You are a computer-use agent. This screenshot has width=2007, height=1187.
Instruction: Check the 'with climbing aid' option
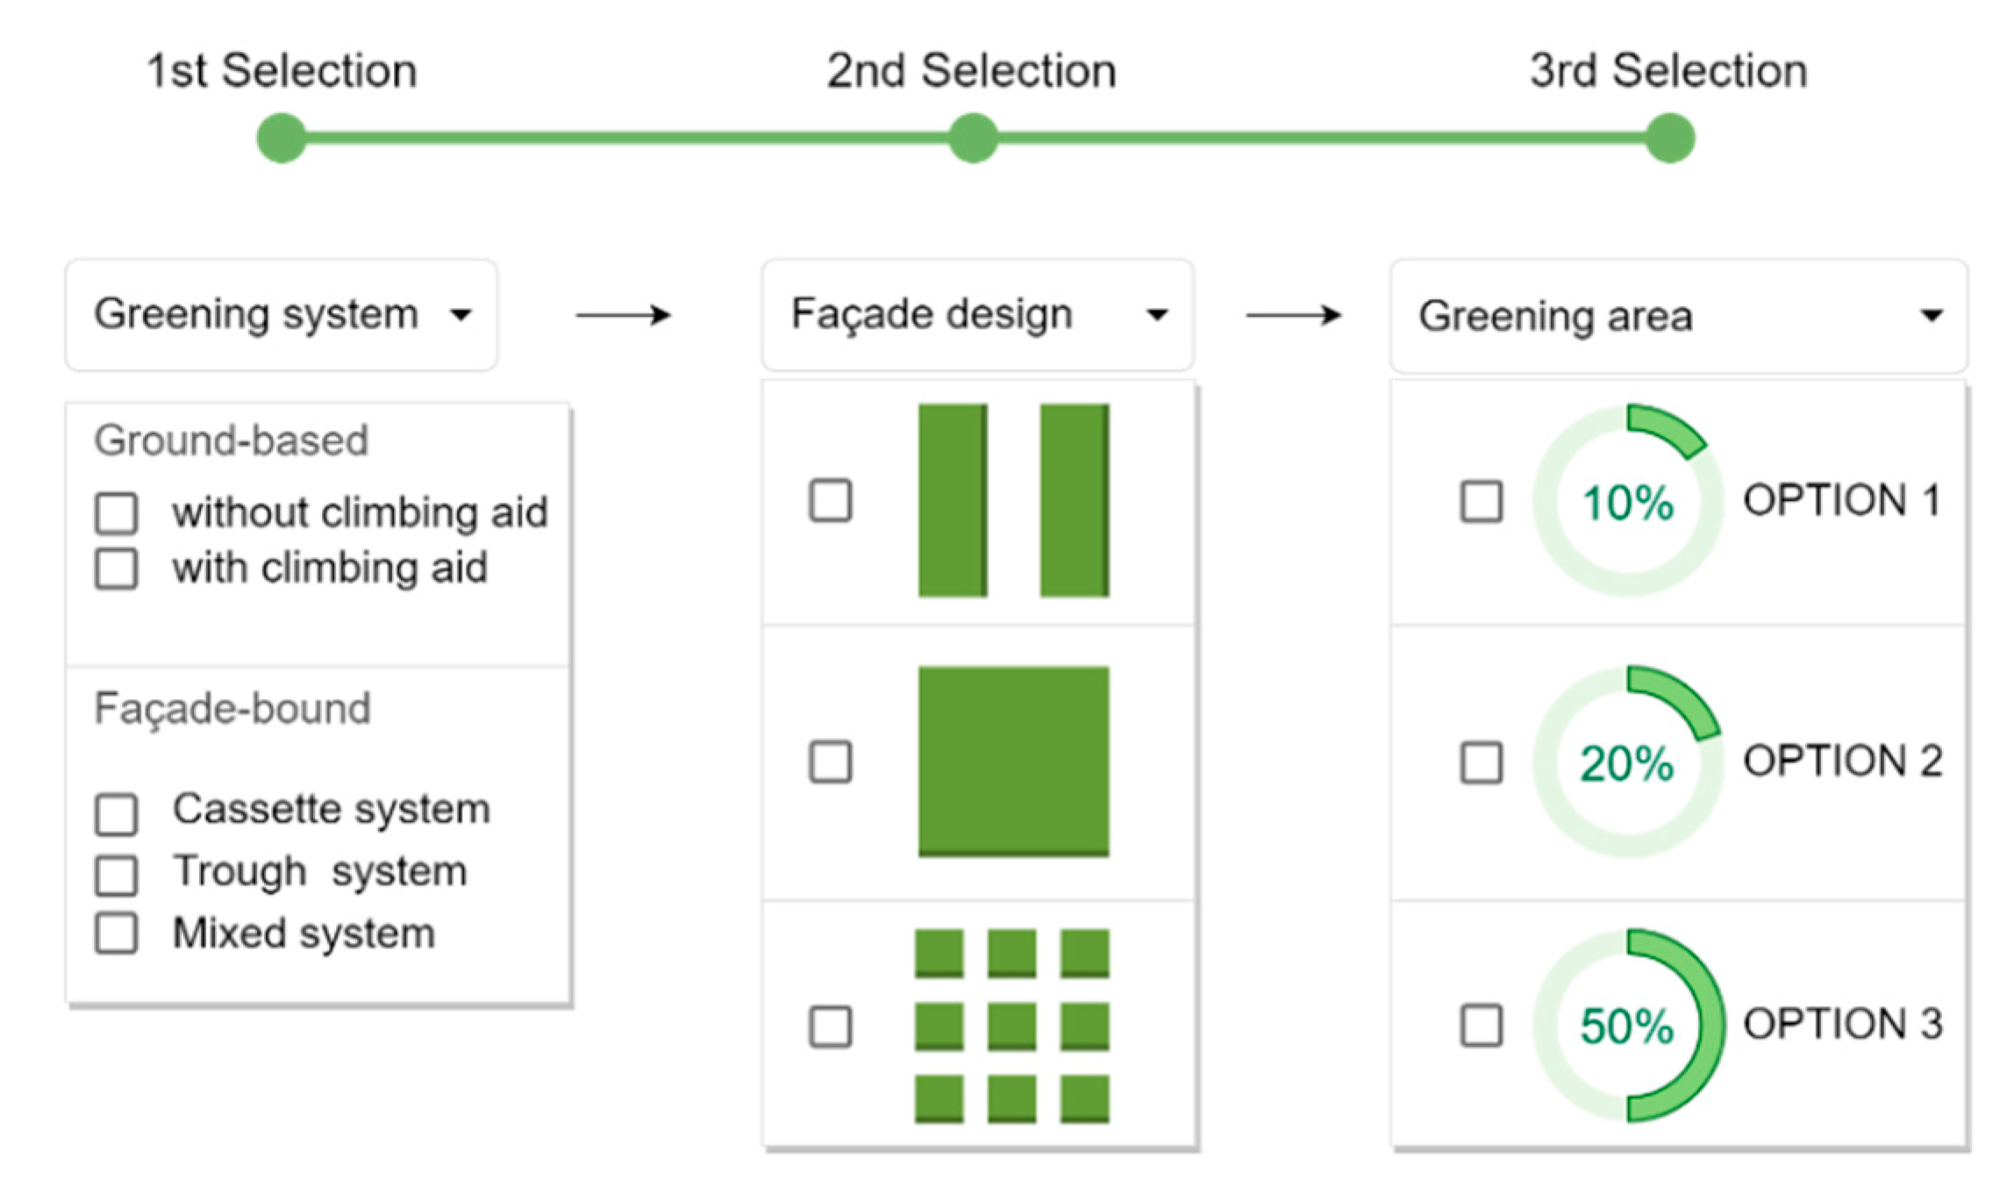coord(117,568)
